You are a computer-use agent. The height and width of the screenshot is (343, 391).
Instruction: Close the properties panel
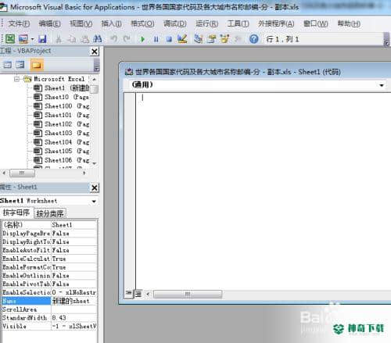[x=95, y=188]
